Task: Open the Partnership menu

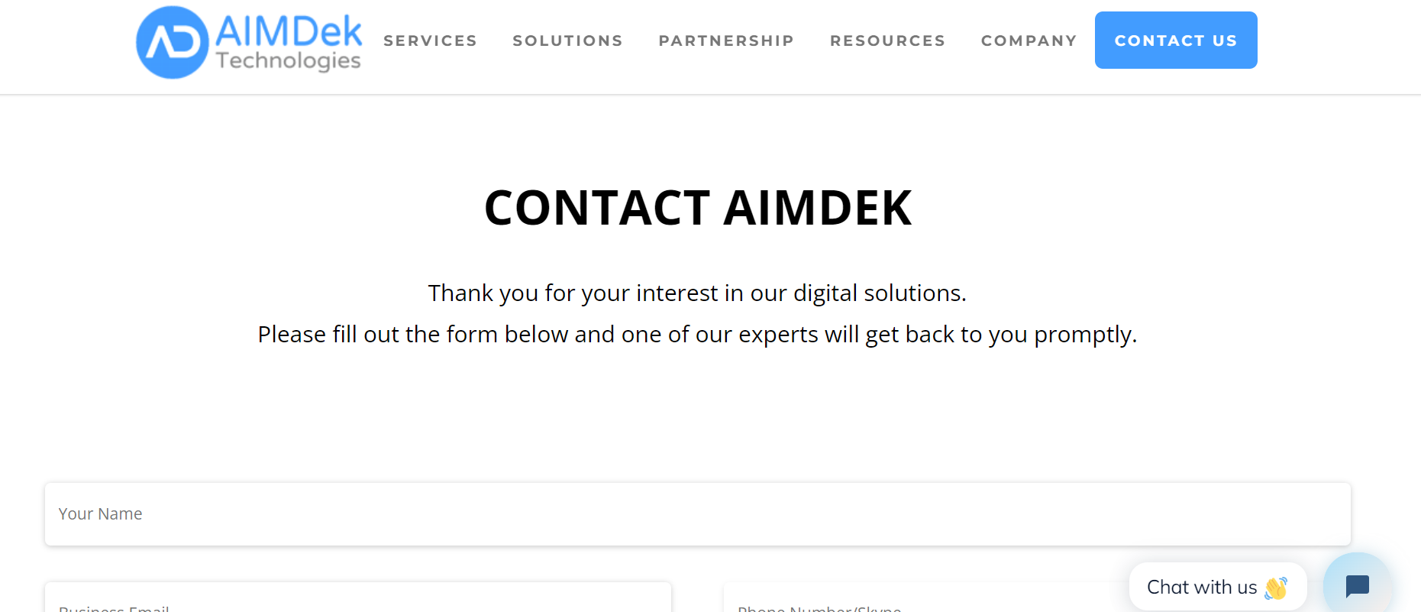Action: pyautogui.click(x=726, y=40)
